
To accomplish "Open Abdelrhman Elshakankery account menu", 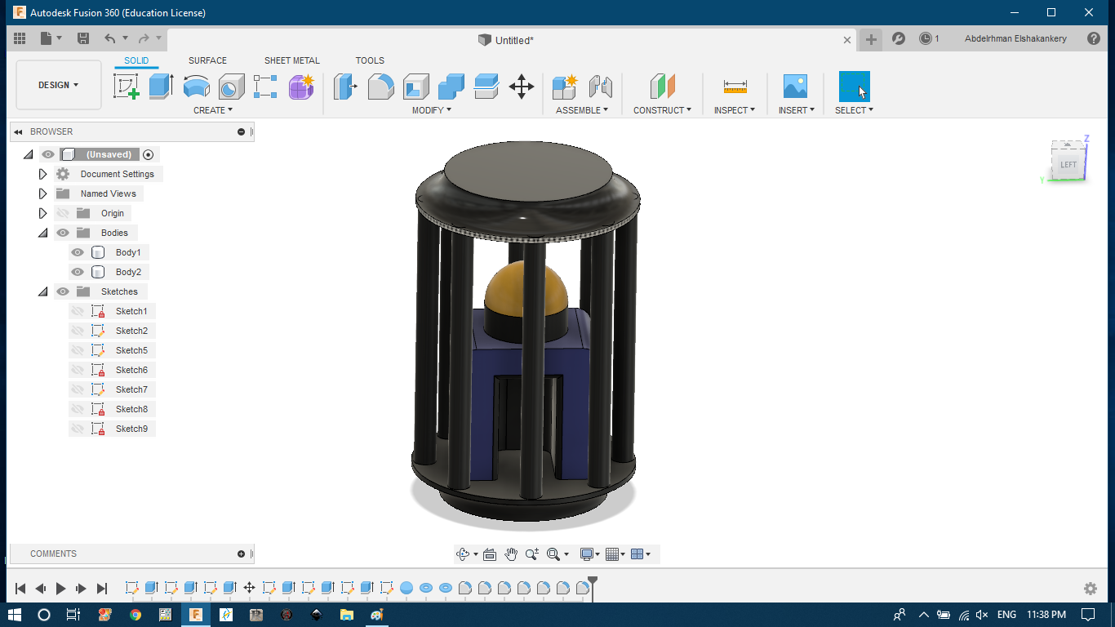I will tap(1015, 38).
